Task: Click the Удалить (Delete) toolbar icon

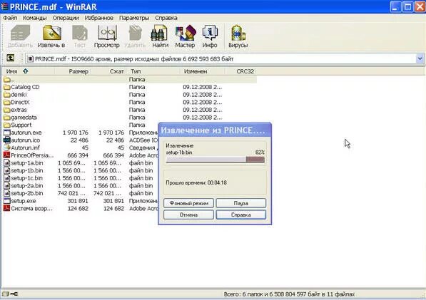Action: coord(136,33)
